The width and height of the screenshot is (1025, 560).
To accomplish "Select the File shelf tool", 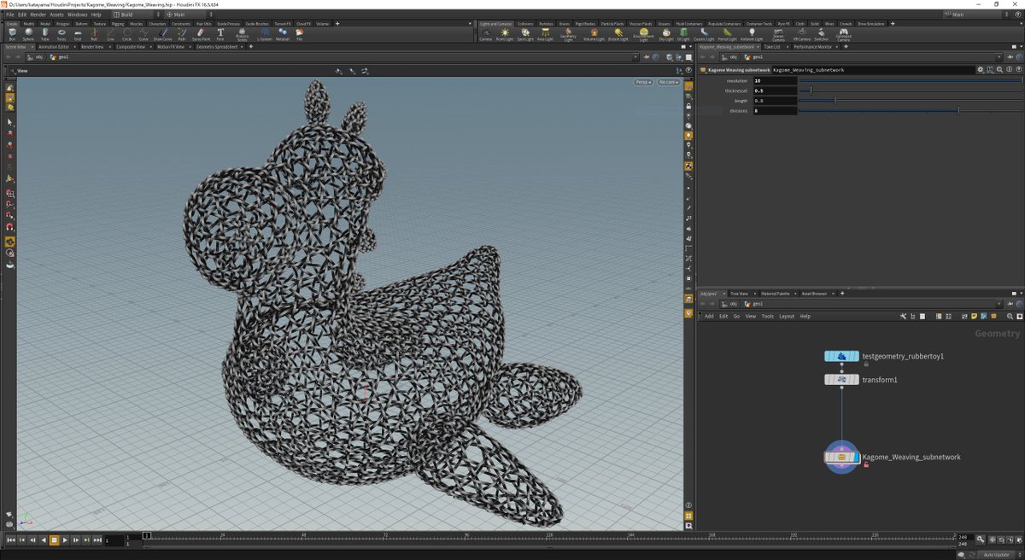I will (x=299, y=33).
